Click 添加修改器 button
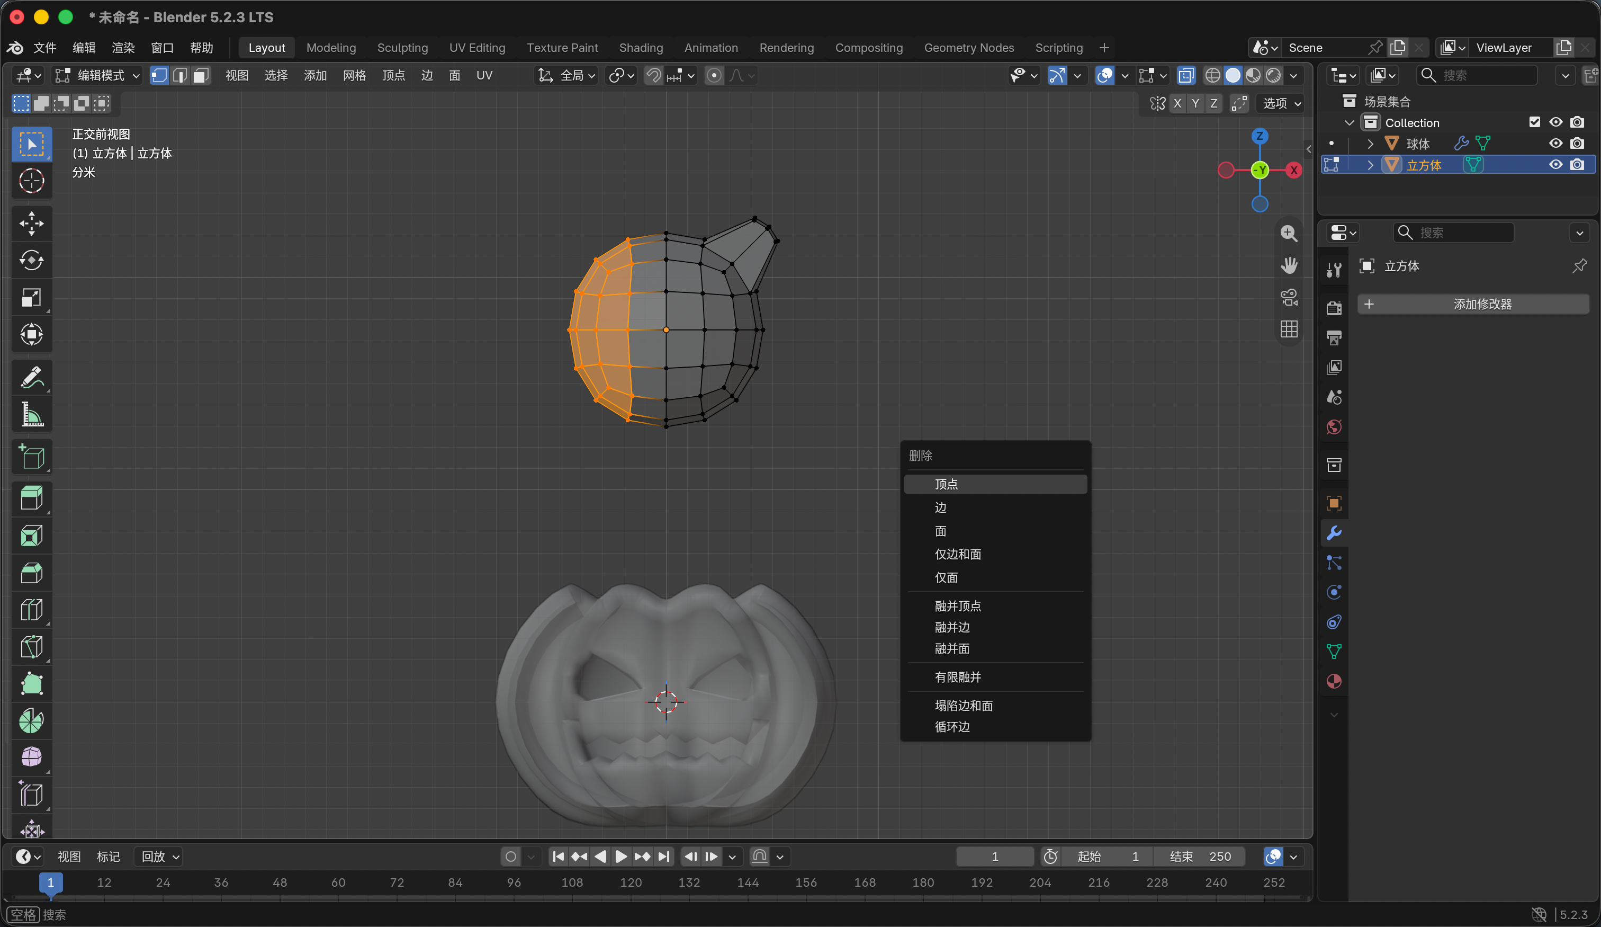The height and width of the screenshot is (927, 1601). coord(1473,304)
